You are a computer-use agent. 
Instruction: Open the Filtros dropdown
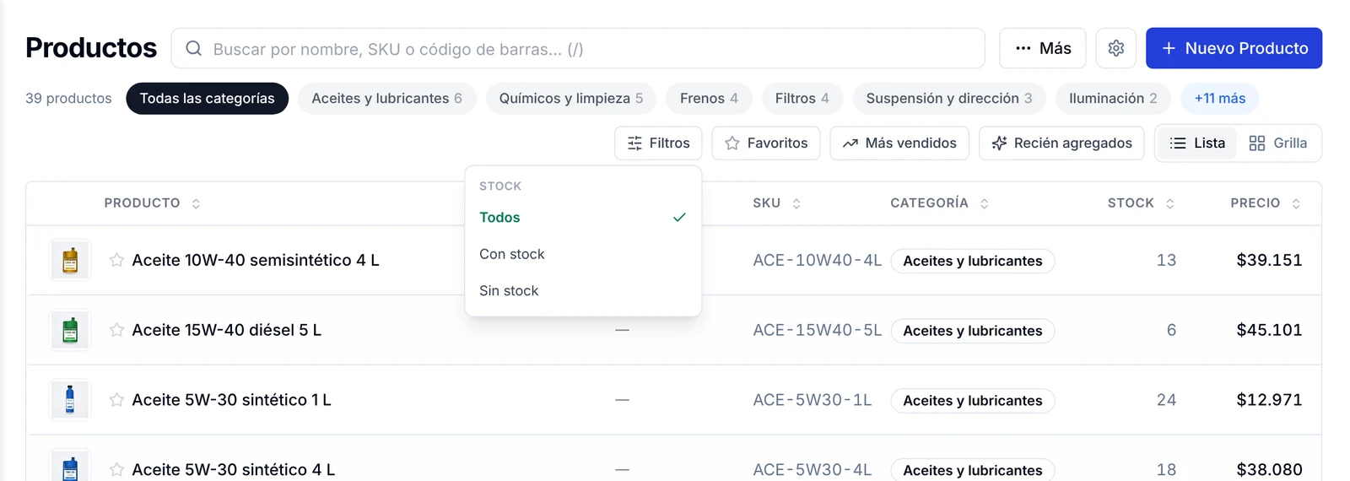pos(658,143)
